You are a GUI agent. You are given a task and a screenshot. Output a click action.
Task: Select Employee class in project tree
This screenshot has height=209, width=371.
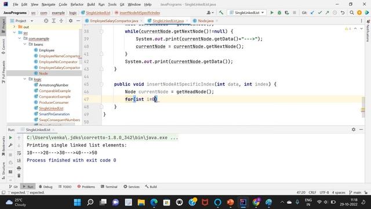(46, 51)
